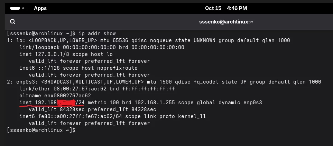Click the active workspace pill indicator
The width and height of the screenshot is (333, 146).
point(16,8)
